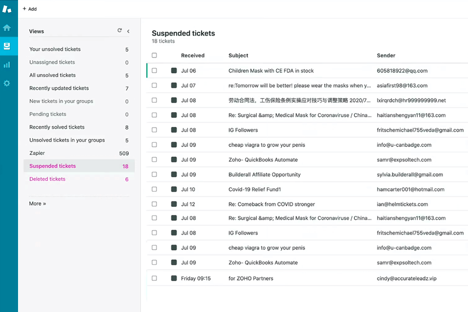Check the Children Mask with CE FDA ticket

pyautogui.click(x=155, y=71)
